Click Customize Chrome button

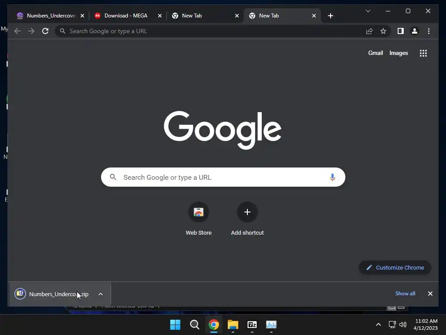point(395,267)
